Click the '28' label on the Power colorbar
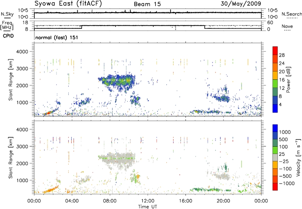The height and width of the screenshot is (209, 302). point(282,55)
